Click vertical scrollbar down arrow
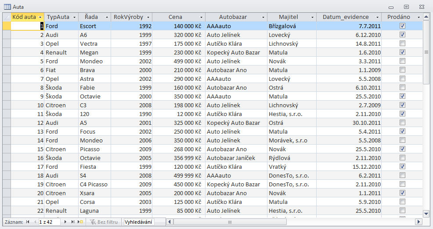 (x=426, y=214)
